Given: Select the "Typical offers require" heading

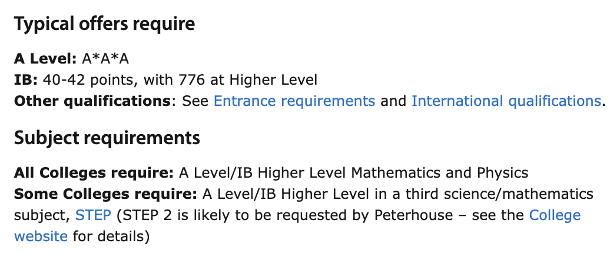Looking at the screenshot, I should pyautogui.click(x=104, y=24).
